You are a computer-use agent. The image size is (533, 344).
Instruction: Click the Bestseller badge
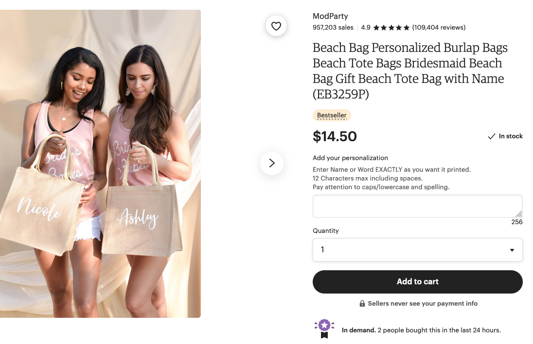click(x=332, y=115)
